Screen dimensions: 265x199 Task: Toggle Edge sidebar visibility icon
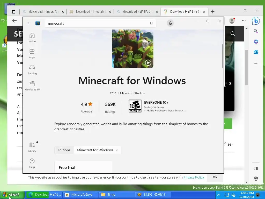pos(256,168)
